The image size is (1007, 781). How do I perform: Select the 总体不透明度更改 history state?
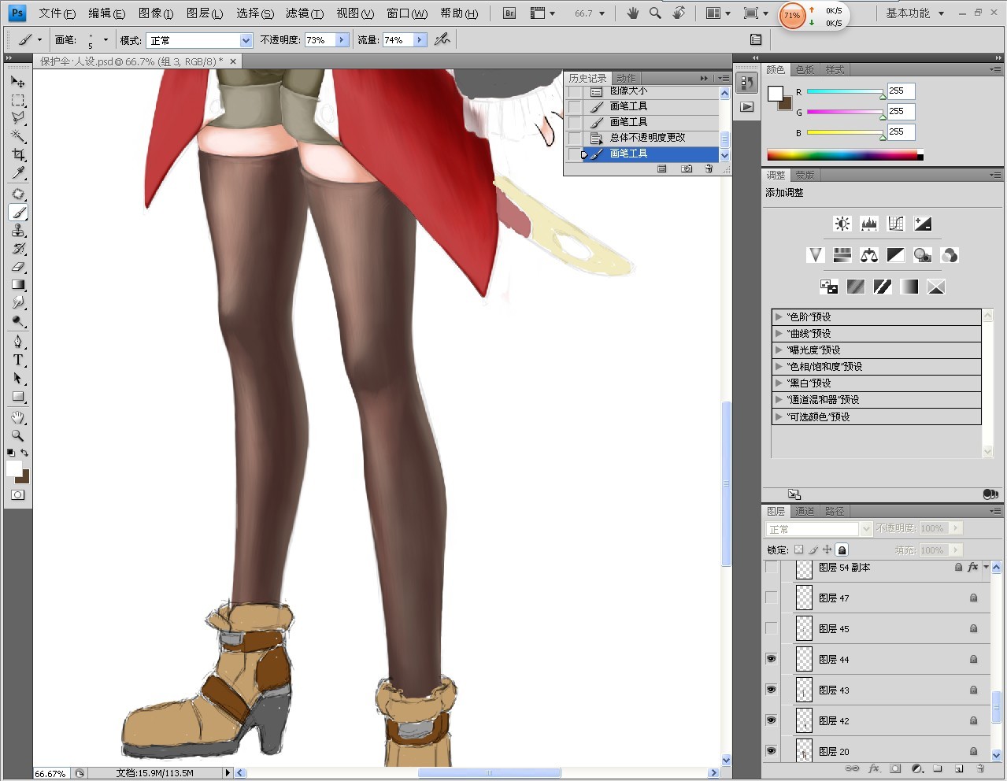point(647,138)
